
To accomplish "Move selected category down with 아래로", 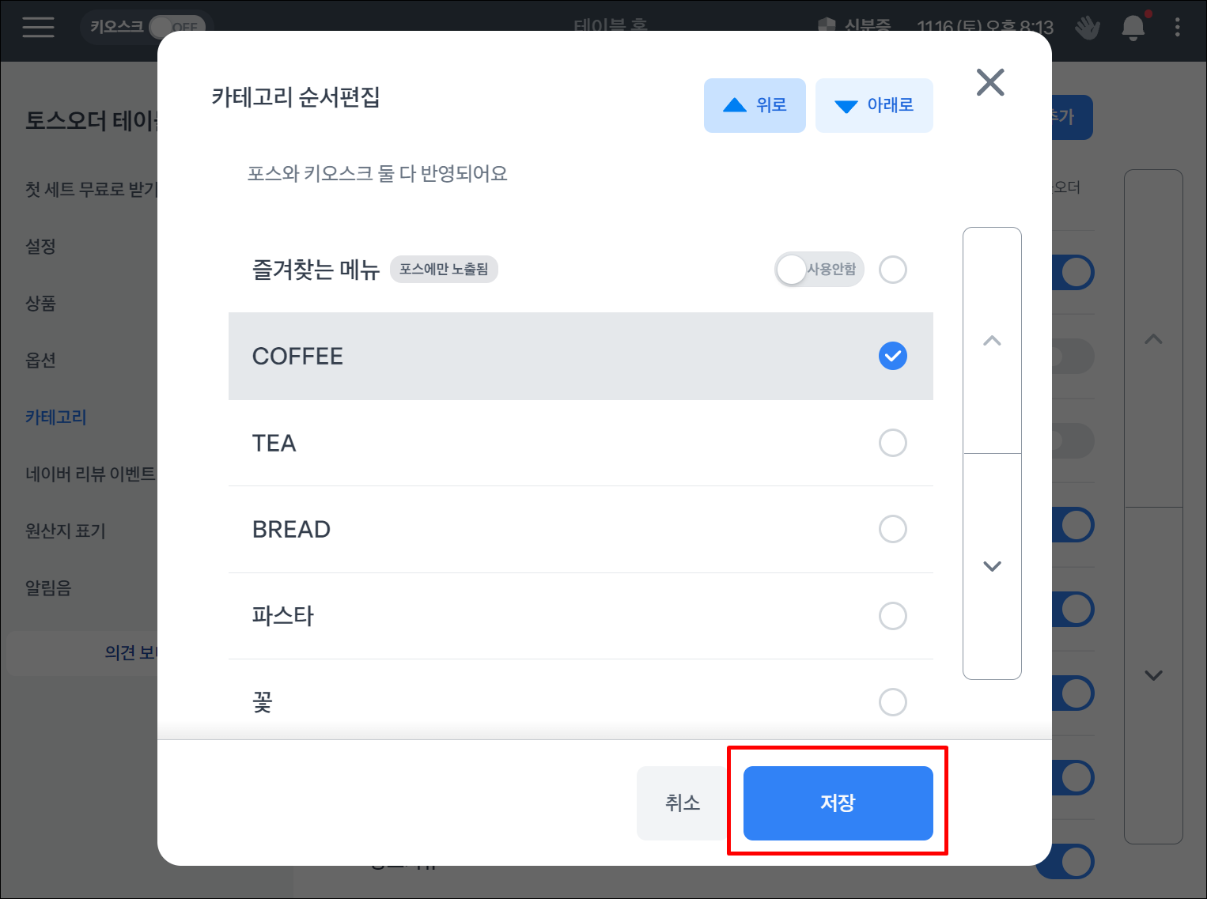I will [874, 105].
